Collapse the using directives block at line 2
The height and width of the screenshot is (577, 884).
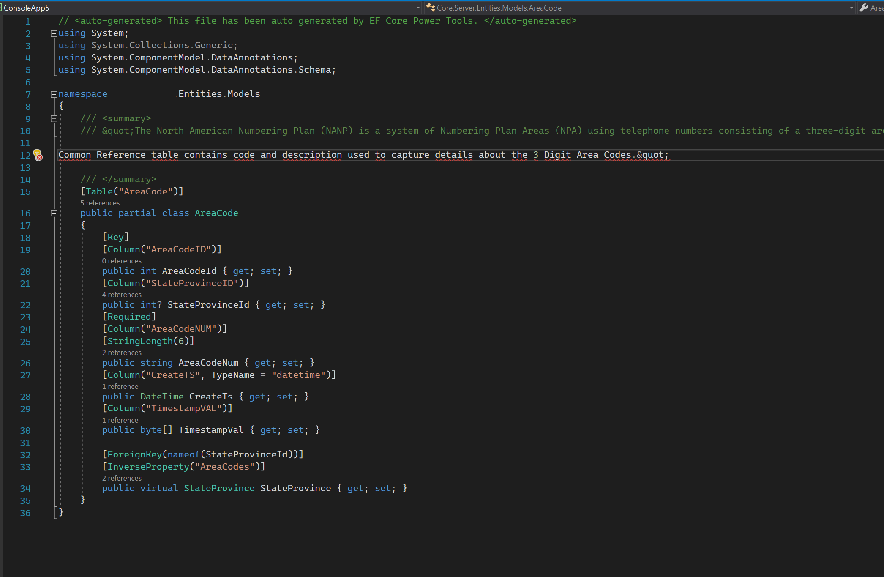53,33
